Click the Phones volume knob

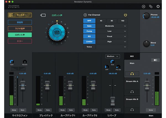[146, 16]
